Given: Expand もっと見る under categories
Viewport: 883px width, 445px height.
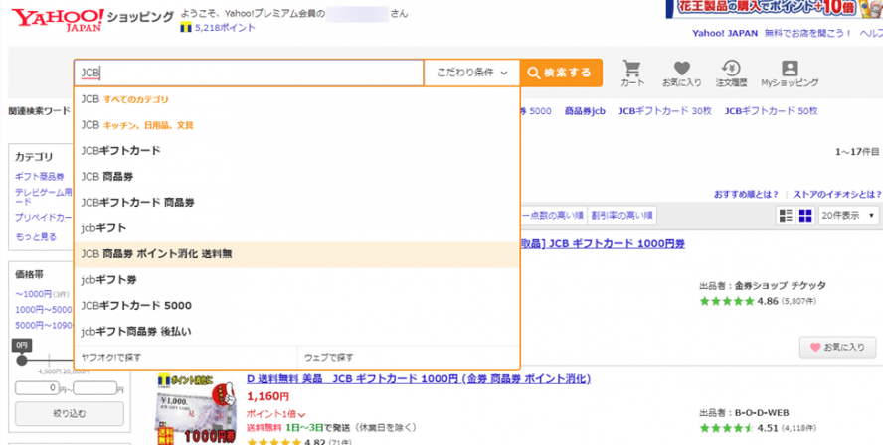Looking at the screenshot, I should click(35, 236).
